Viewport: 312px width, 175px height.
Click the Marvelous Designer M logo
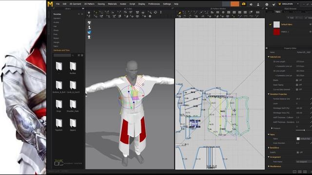click(50, 4)
